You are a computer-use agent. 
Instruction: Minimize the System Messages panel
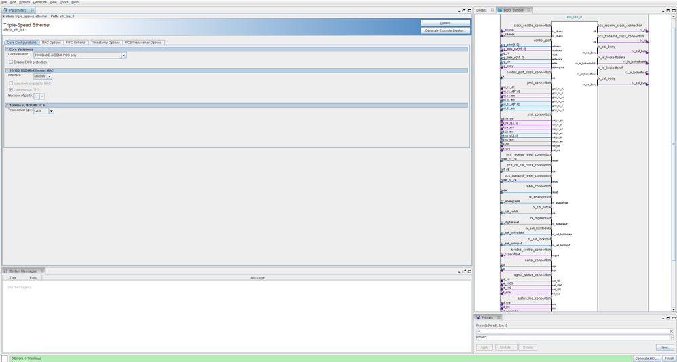click(x=459, y=271)
